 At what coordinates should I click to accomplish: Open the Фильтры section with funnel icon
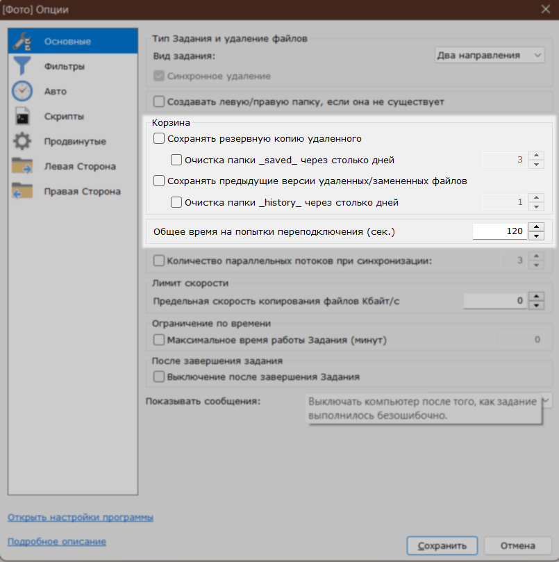(73, 66)
